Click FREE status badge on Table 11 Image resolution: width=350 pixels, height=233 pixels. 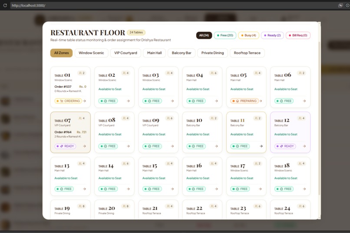tap(240, 146)
